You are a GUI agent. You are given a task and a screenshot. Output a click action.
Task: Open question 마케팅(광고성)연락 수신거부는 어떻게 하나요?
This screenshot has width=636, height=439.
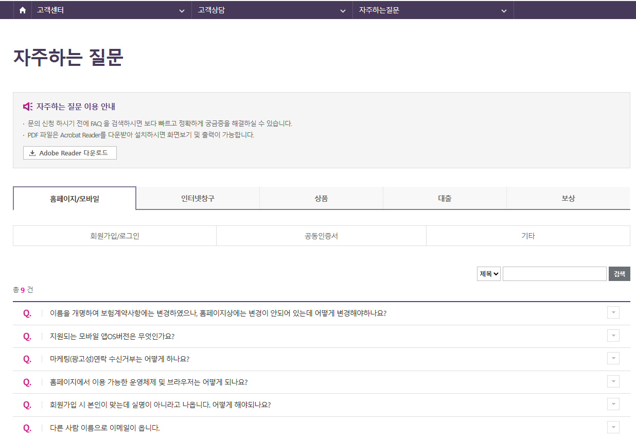click(x=120, y=359)
